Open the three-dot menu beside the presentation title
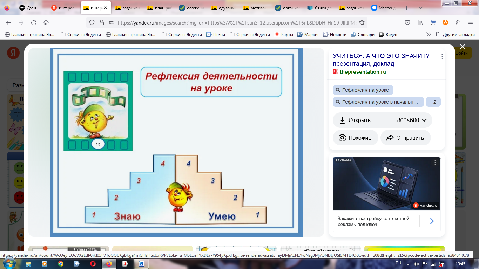This screenshot has height=269, width=479. pos(442,56)
